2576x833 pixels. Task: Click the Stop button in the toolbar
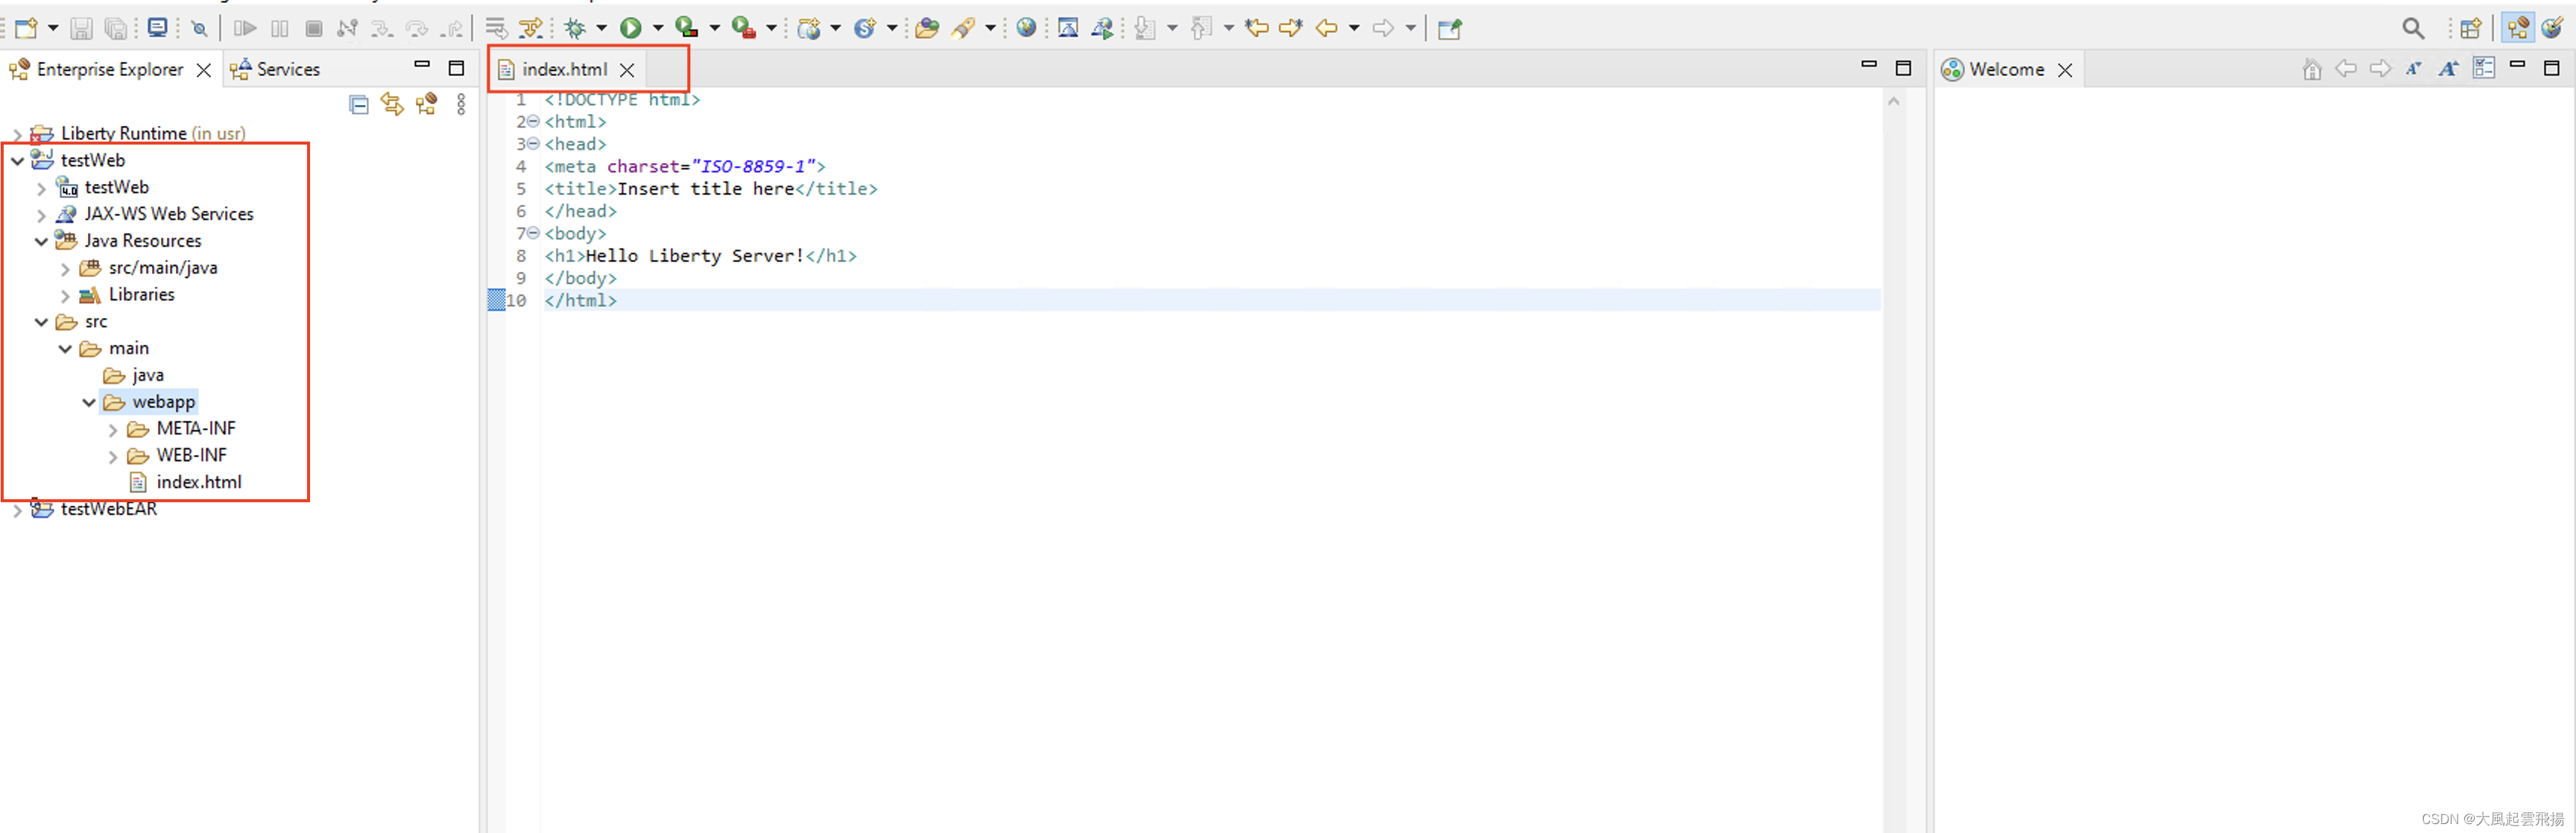312,28
